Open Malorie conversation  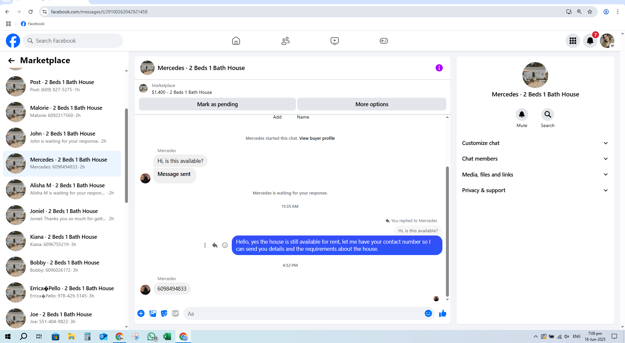62,112
